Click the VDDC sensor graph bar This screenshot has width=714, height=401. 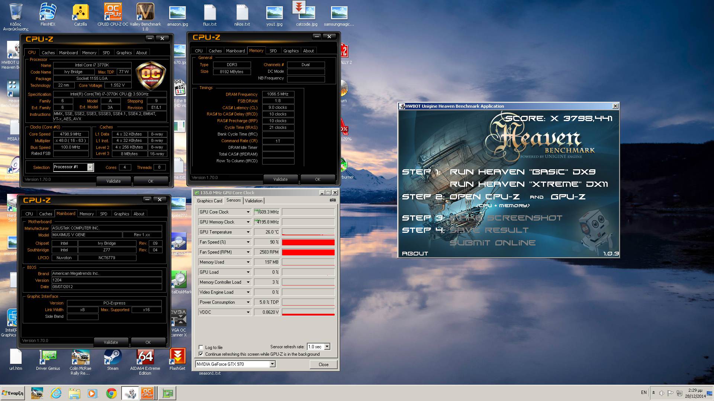tap(308, 312)
